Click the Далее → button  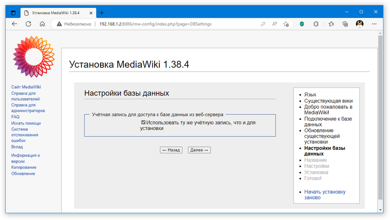point(199,150)
